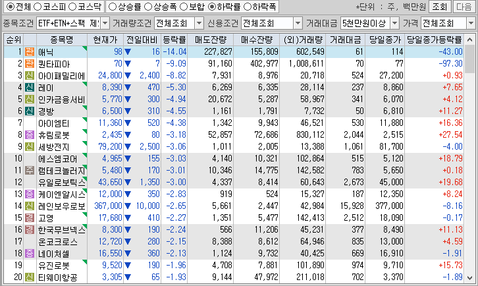The image size is (478, 286).
Task: Click closing price 81,700
Action: 392,146
